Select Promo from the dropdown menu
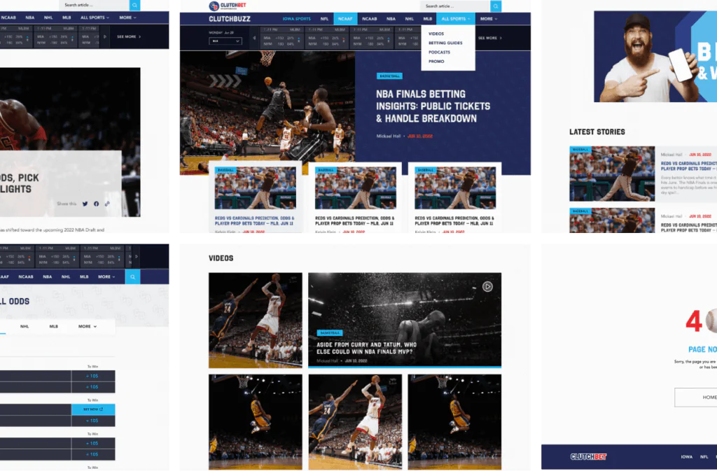Viewport: 717px width, 471px height. [436, 61]
